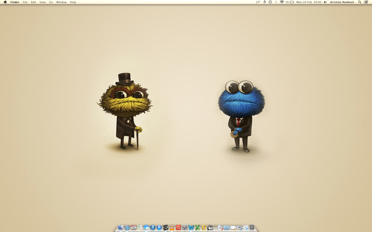Open the minimized window with VLC badge
The width and height of the screenshot is (372, 232).
(x=233, y=227)
